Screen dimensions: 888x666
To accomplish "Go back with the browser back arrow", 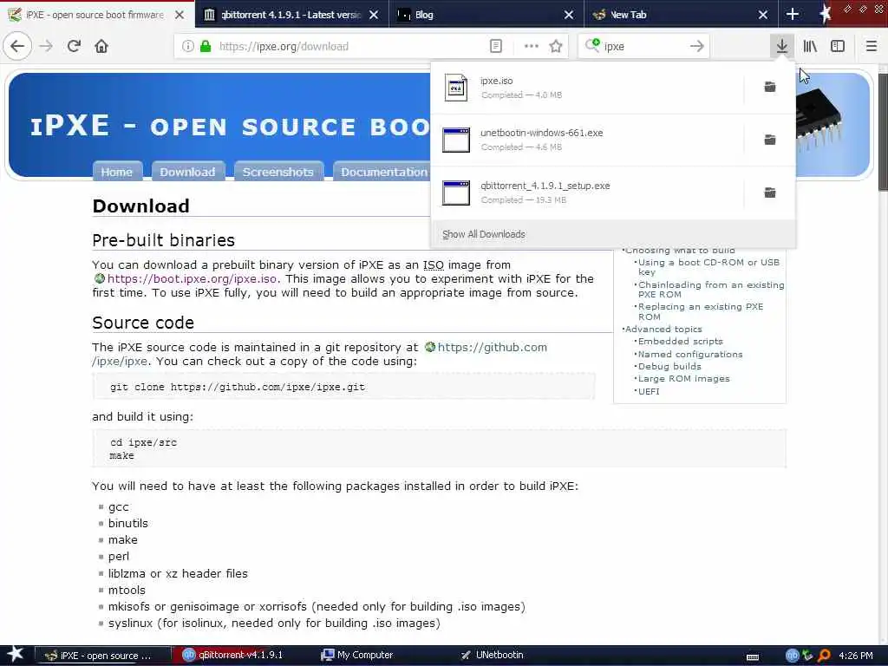I will click(x=17, y=47).
